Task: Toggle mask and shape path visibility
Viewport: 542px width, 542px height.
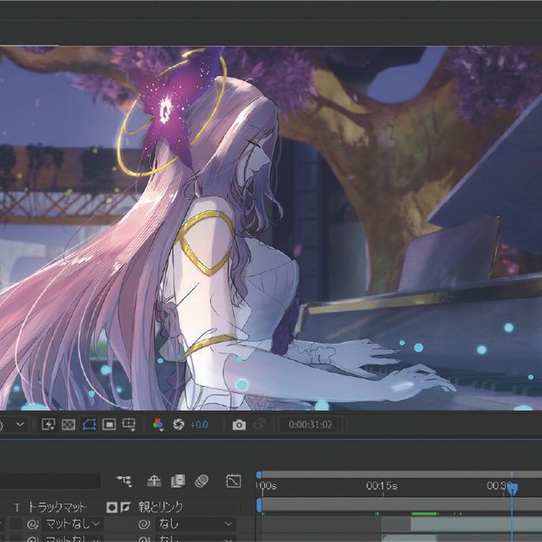Action: pyautogui.click(x=89, y=424)
